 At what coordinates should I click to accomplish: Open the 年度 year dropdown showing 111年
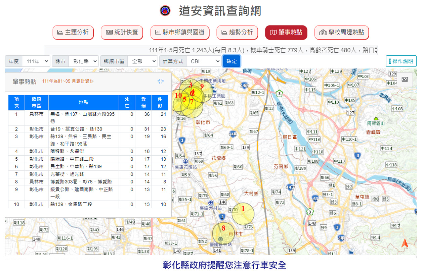click(36, 61)
